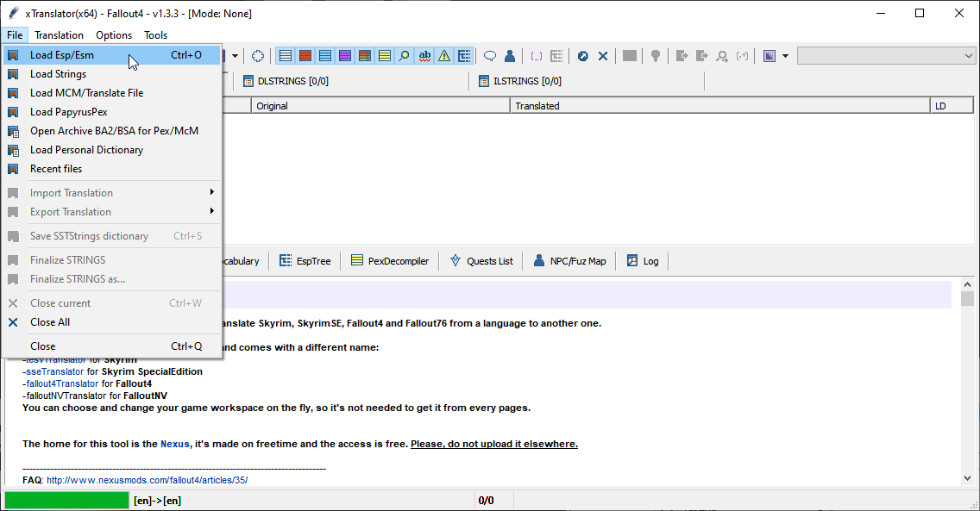Click the purple brackets toolbar icon
This screenshot has width=980, height=511.
point(537,56)
